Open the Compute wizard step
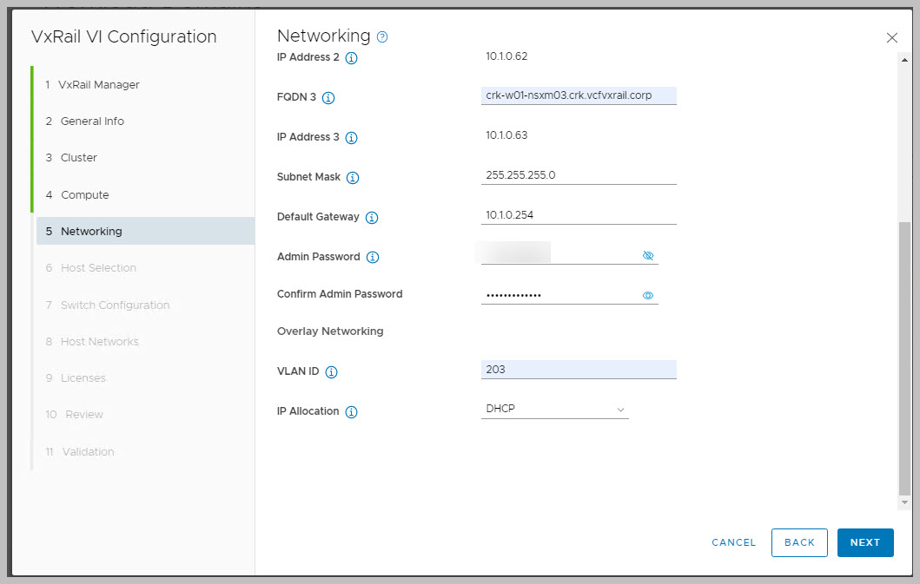The width and height of the screenshot is (920, 584). (x=84, y=195)
